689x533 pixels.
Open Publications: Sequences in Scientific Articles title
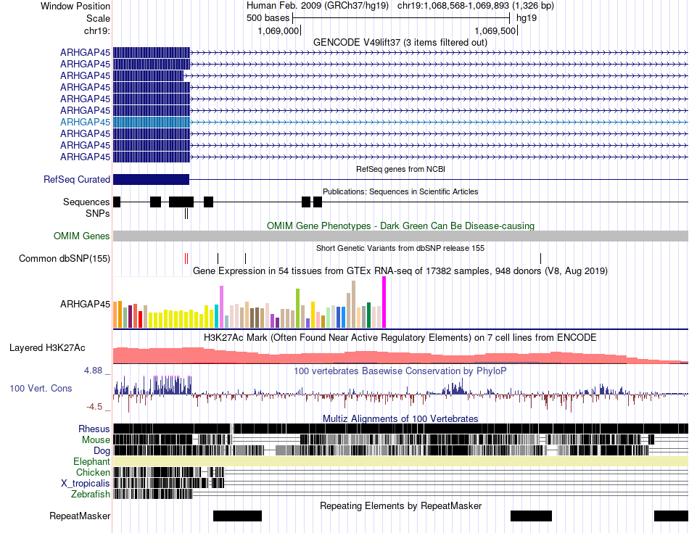(x=400, y=191)
